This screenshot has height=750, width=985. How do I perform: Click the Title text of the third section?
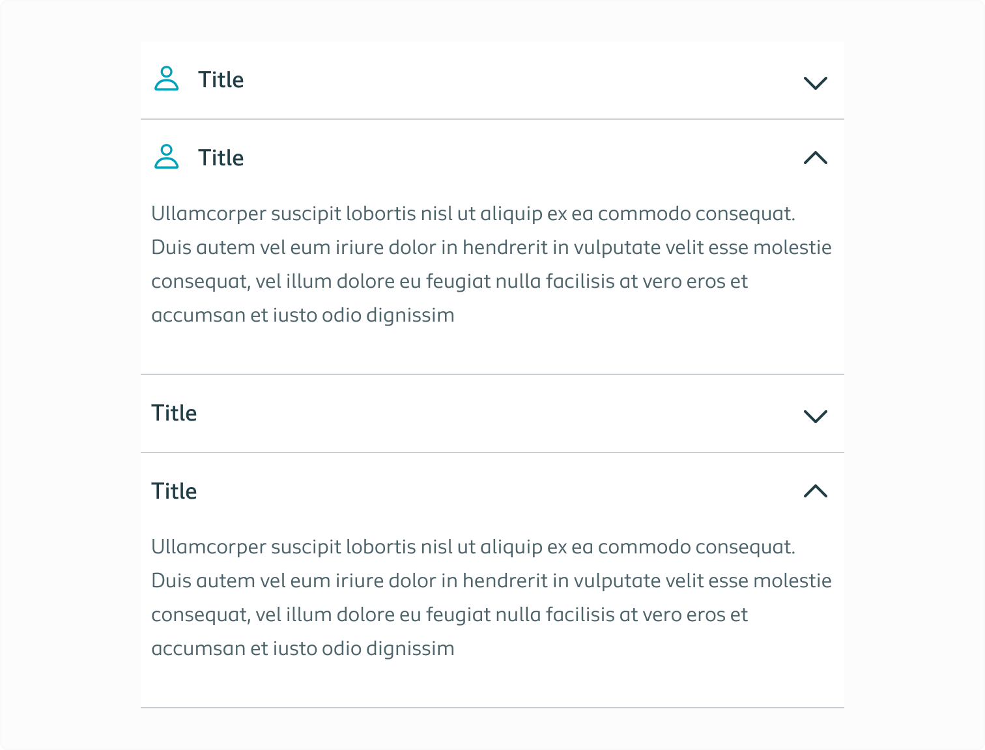pos(175,413)
